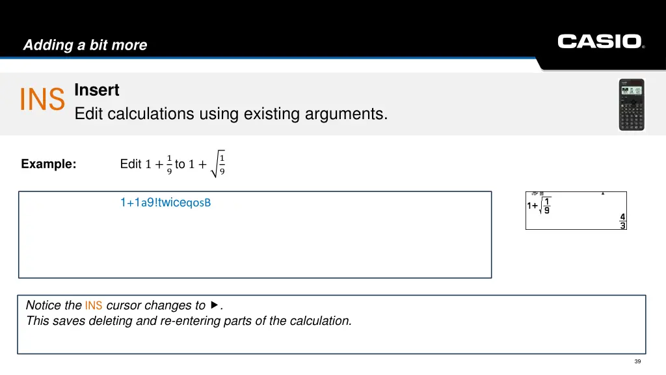Click the blue key sequence '1+1a9!twiceqosB'
Screen dimensions: 666x375
[x=166, y=202]
